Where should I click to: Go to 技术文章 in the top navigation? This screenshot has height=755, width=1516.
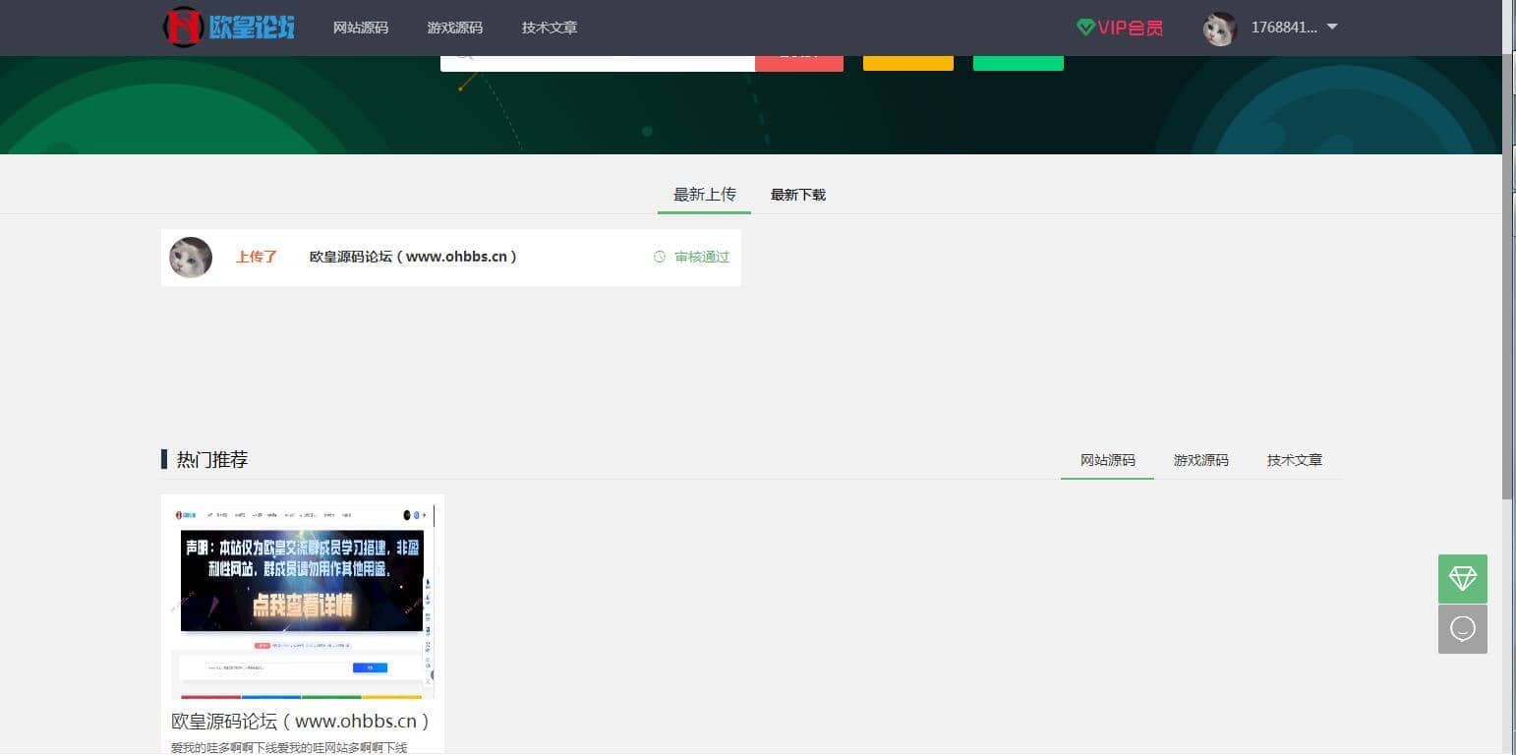pos(549,28)
